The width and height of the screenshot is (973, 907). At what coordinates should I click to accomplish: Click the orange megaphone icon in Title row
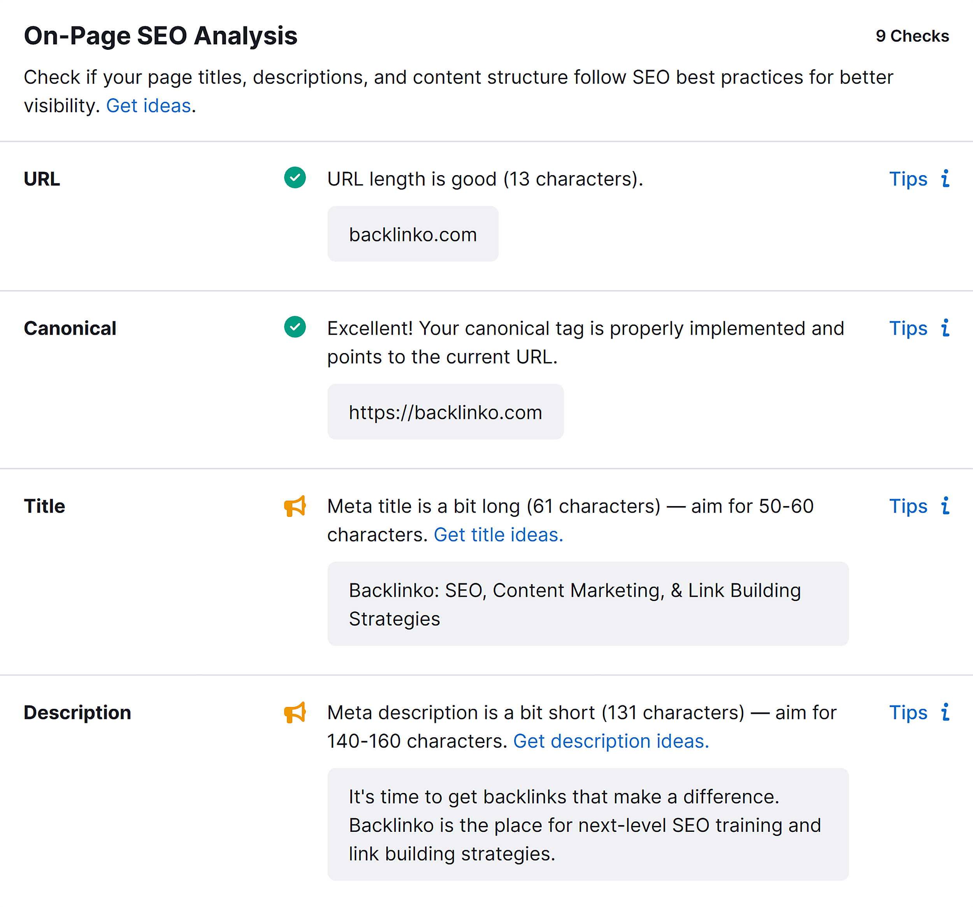(x=295, y=506)
